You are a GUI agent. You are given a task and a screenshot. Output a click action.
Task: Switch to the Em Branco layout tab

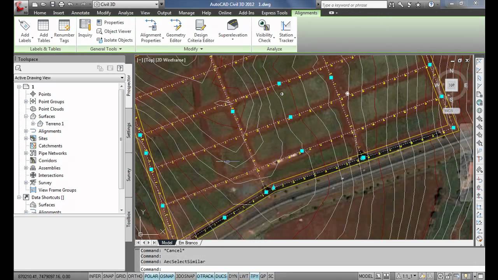[188, 243]
